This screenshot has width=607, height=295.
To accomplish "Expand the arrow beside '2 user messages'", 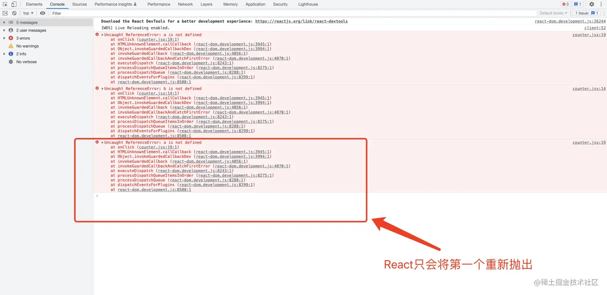I will coord(4,30).
